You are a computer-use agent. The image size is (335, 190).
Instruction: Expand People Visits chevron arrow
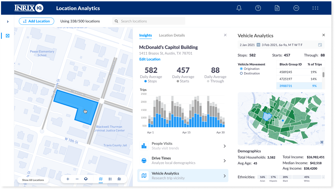pos(225,146)
